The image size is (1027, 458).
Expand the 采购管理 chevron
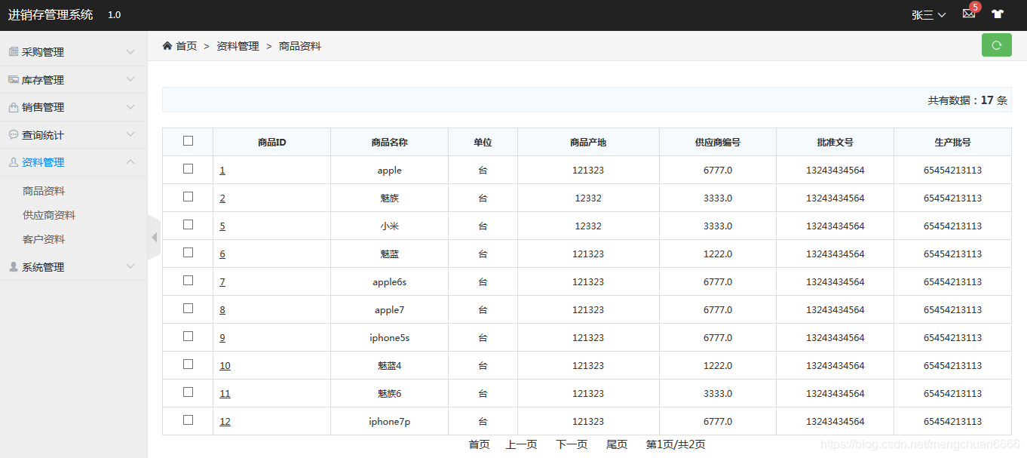(130, 52)
